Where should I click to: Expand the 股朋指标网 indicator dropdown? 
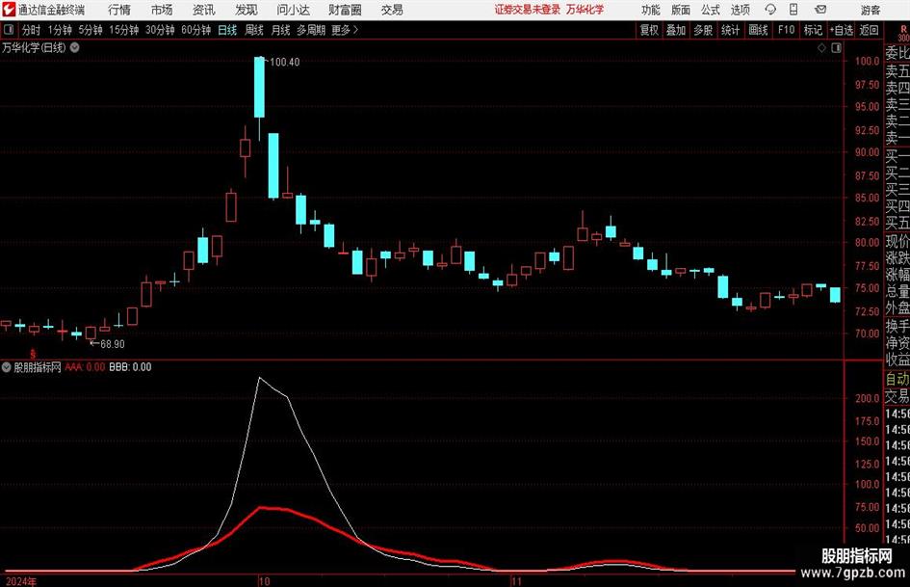pyautogui.click(x=7, y=367)
